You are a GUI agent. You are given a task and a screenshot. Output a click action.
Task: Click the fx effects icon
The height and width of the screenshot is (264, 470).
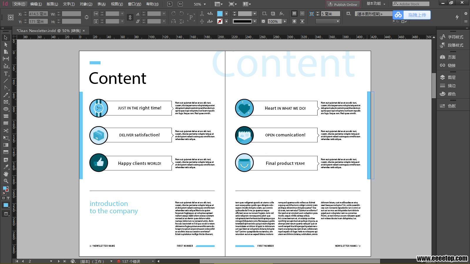[x=281, y=14]
